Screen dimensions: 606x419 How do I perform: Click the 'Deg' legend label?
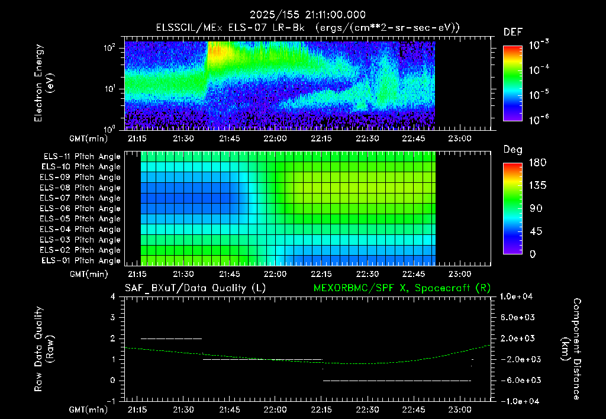pos(513,150)
